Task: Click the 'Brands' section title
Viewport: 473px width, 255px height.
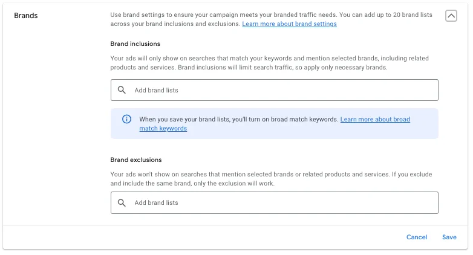Action: coord(26,15)
